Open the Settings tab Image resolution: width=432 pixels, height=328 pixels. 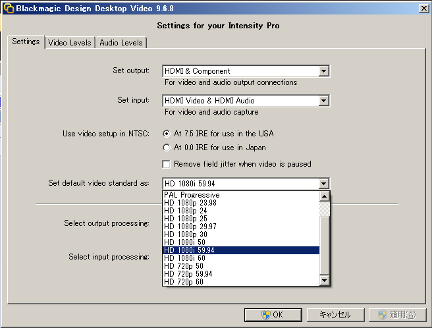pos(26,41)
